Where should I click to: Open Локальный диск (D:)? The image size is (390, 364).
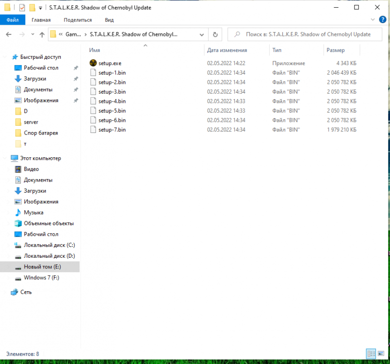(x=49, y=256)
